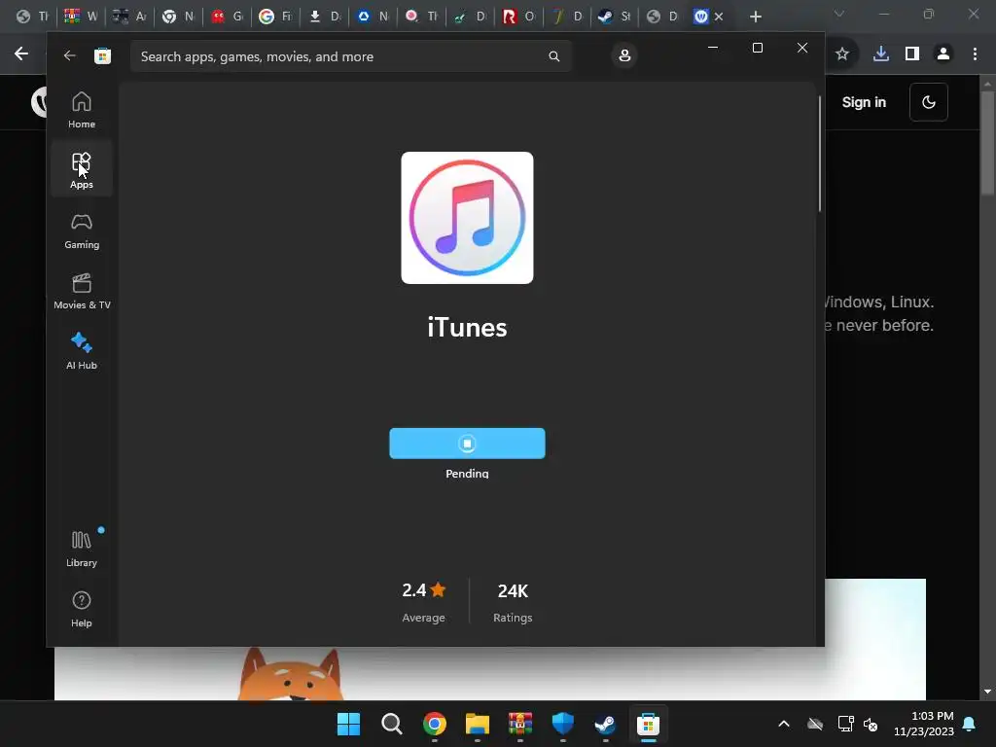Open the Windows Start menu

pyautogui.click(x=348, y=724)
